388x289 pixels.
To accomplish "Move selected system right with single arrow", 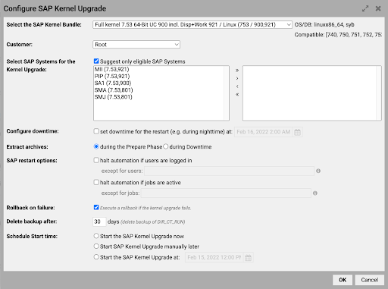I will (x=237, y=78).
